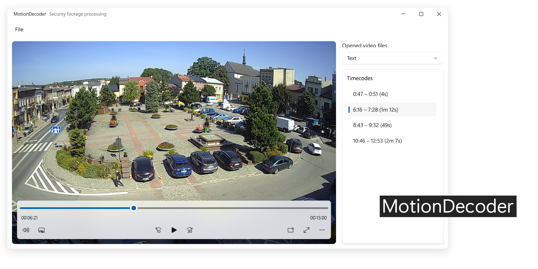Play the security footage

174,230
